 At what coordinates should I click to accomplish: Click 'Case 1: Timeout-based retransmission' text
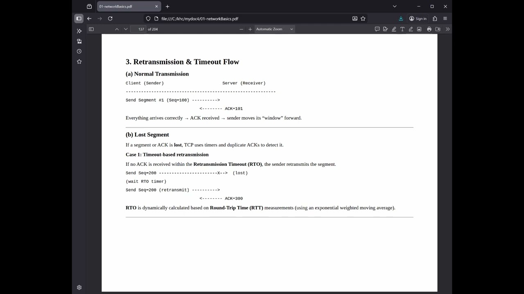[167, 154]
